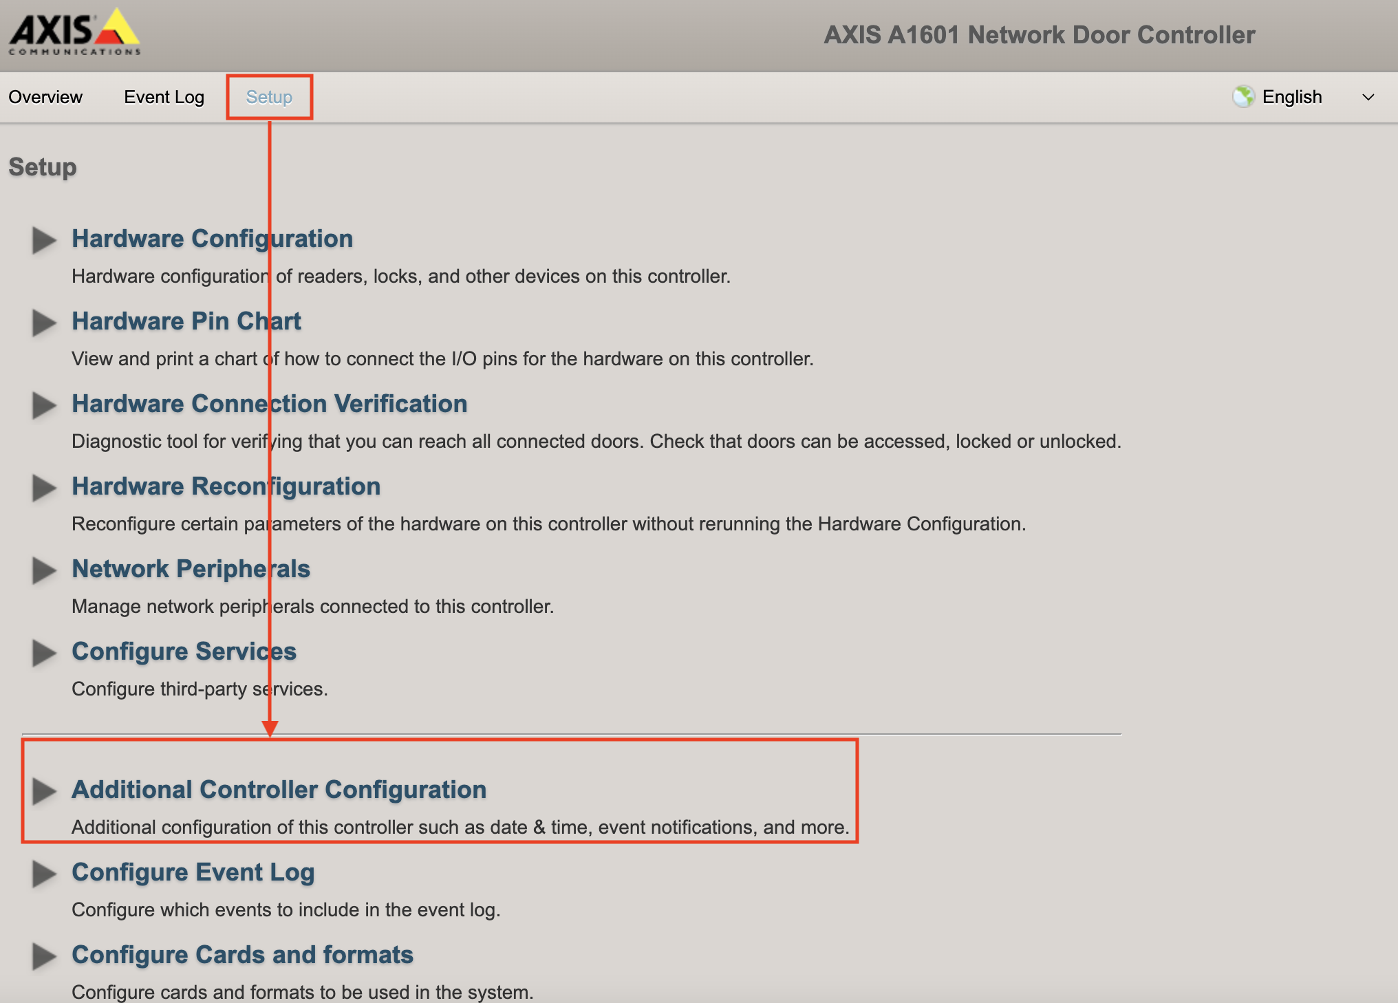Open the English language dropdown
Screen dimensions: 1398x1003
1304,97
